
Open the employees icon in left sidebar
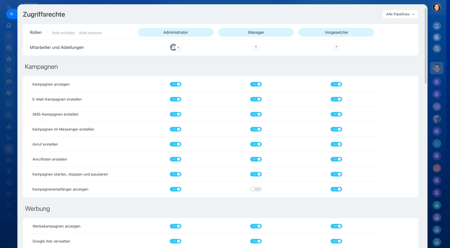(9, 59)
